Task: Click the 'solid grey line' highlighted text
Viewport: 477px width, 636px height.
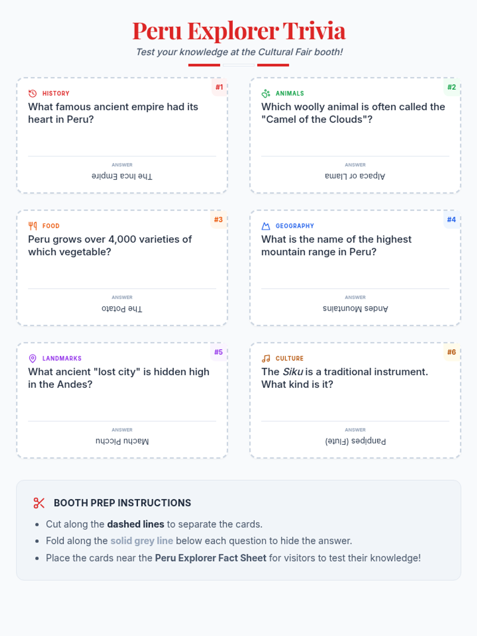Action: [x=142, y=541]
